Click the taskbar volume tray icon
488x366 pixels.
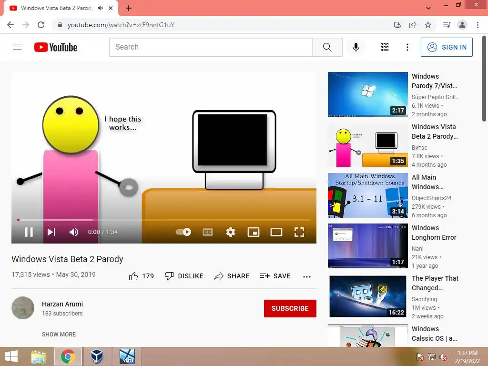click(x=443, y=357)
